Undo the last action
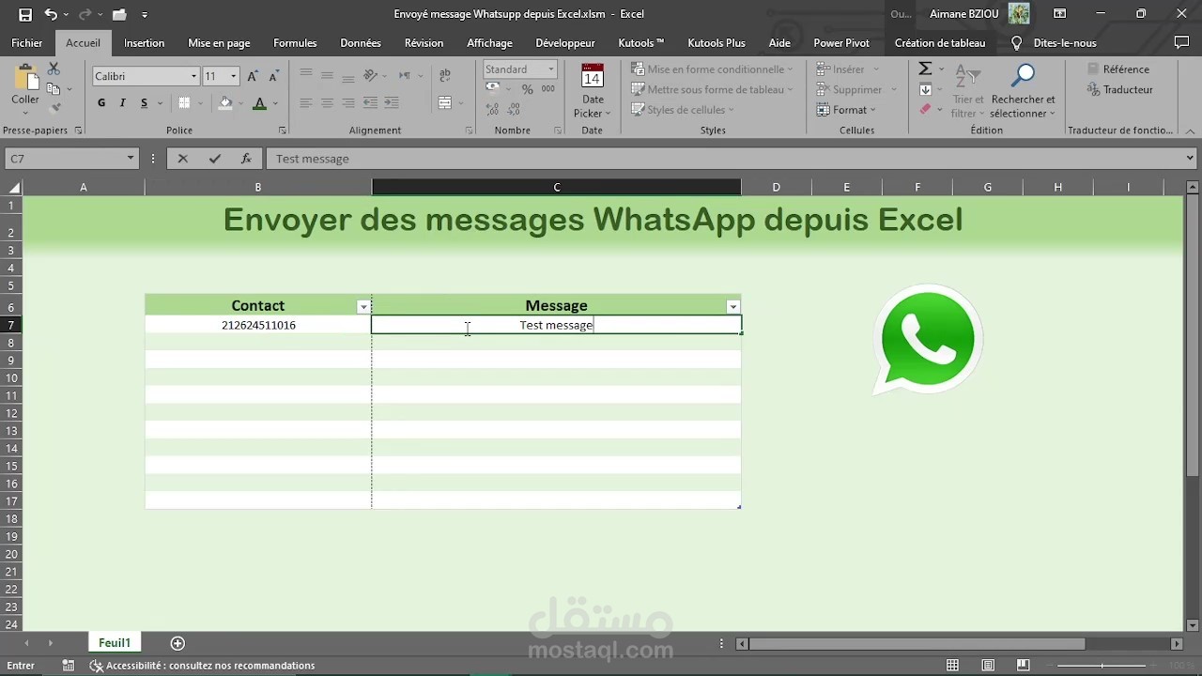The image size is (1202, 676). click(51, 14)
